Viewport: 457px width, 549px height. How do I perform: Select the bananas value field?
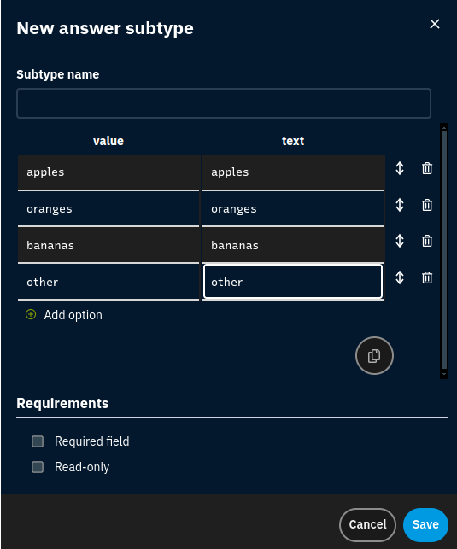click(x=108, y=245)
